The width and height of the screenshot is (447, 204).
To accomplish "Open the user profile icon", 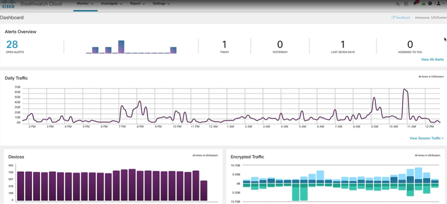I will pyautogui.click(x=439, y=4).
